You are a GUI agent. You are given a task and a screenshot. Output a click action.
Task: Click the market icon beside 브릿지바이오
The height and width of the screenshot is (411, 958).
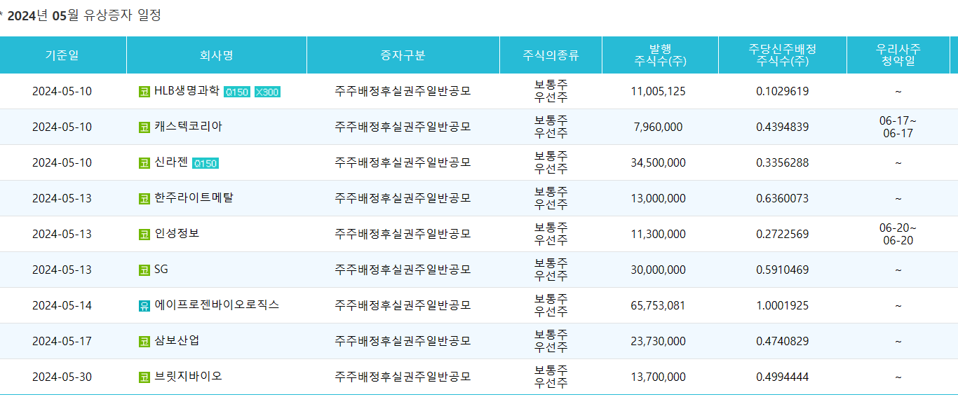(144, 377)
